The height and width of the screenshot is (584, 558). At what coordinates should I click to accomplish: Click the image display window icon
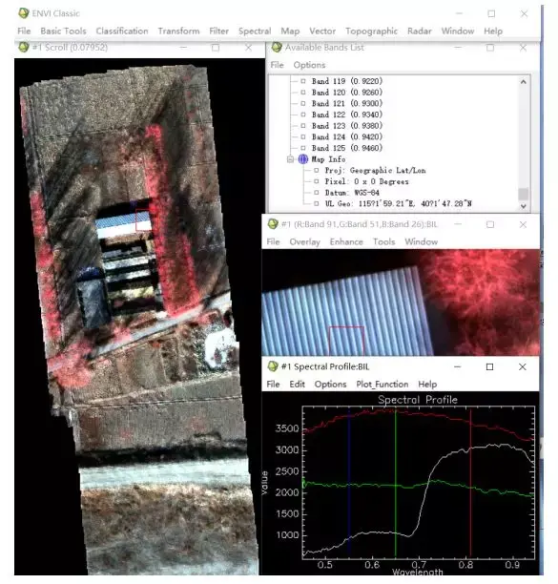click(273, 224)
